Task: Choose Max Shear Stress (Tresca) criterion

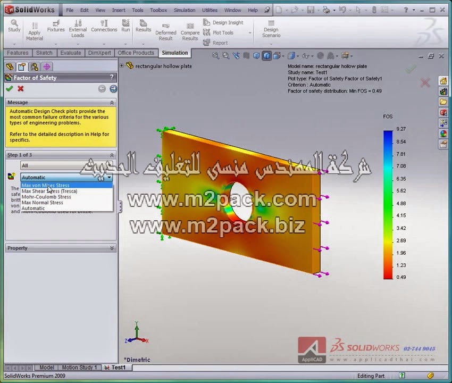Action: coord(66,191)
